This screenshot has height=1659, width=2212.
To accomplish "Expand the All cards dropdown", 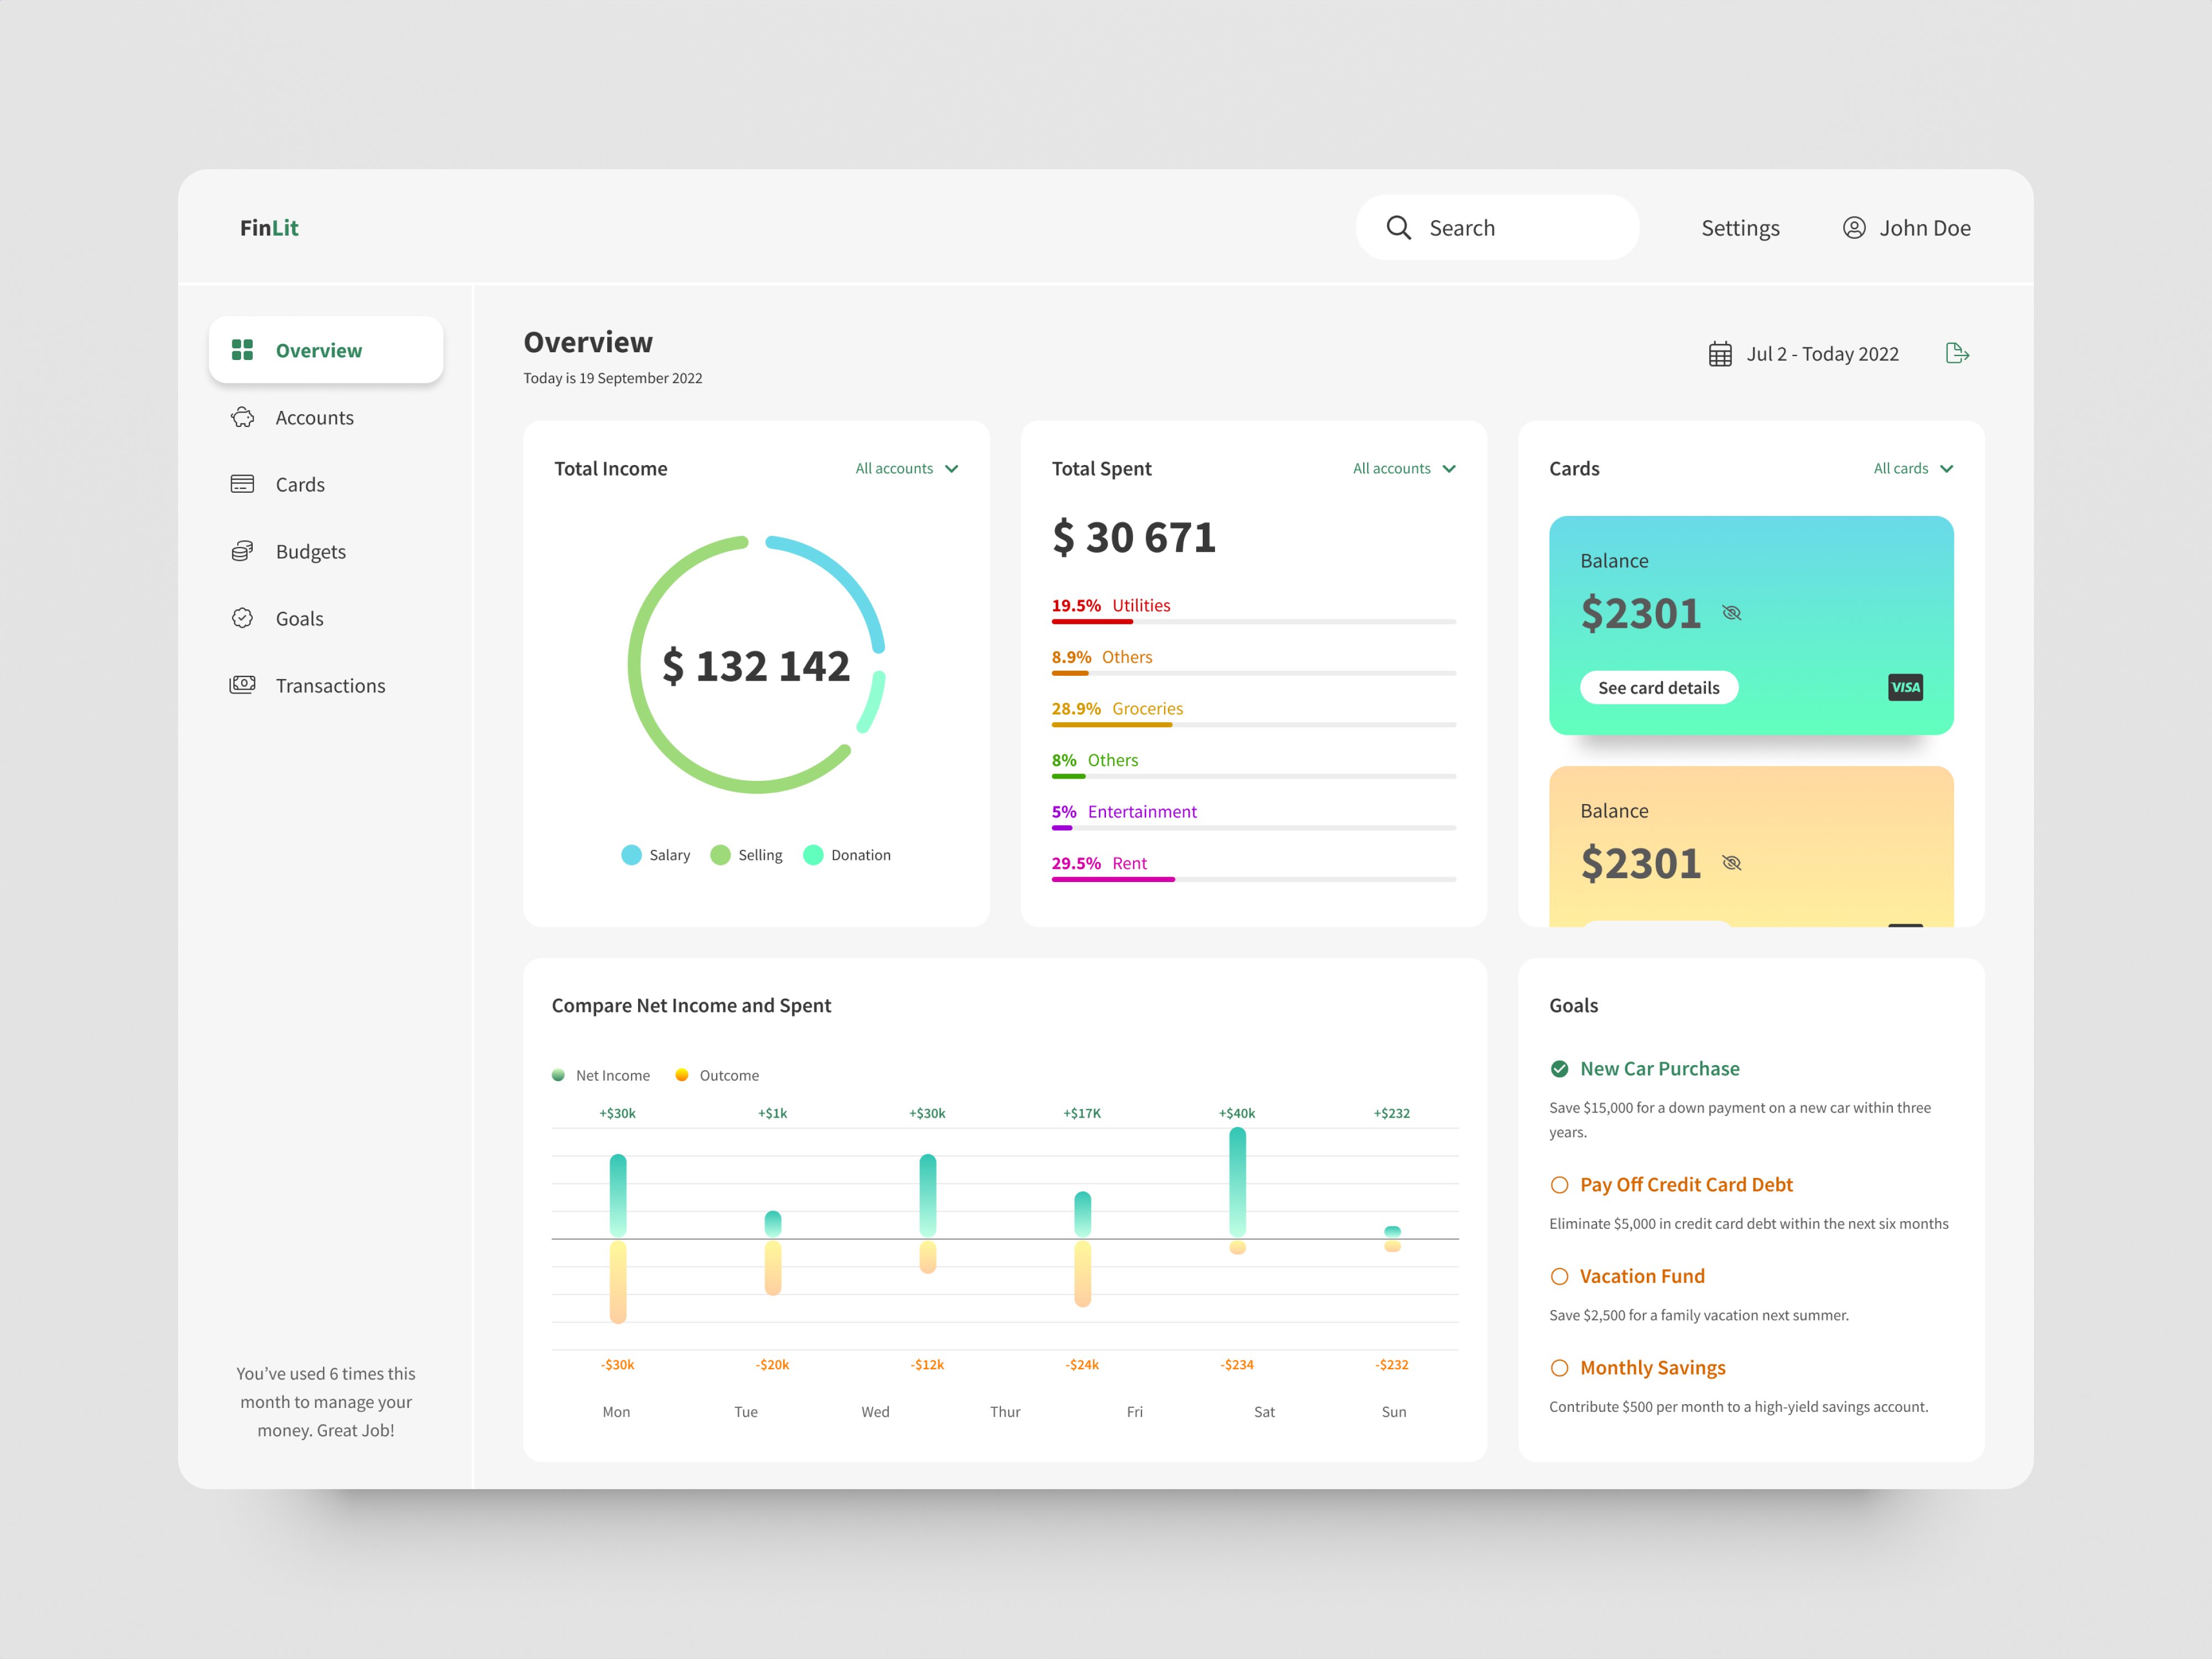I will (1913, 468).
